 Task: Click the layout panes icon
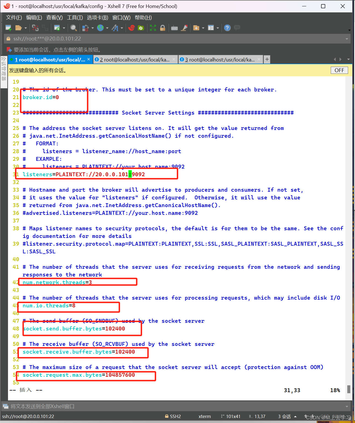tap(211, 28)
